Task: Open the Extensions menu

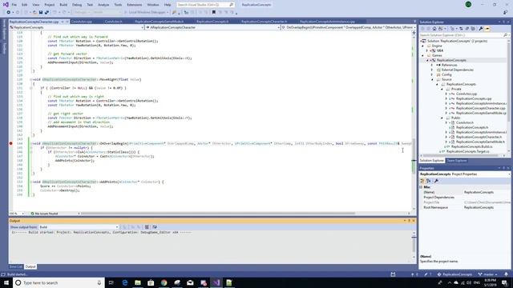Action: click(x=135, y=5)
